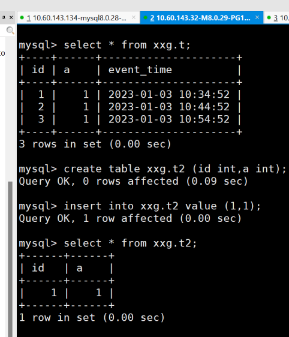Click the side panel vertical scrollbar thumb
This screenshot has height=337, width=289.
coord(10,259)
